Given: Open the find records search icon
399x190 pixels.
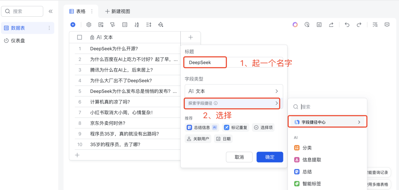Looking at the screenshot, I should point(375,25).
